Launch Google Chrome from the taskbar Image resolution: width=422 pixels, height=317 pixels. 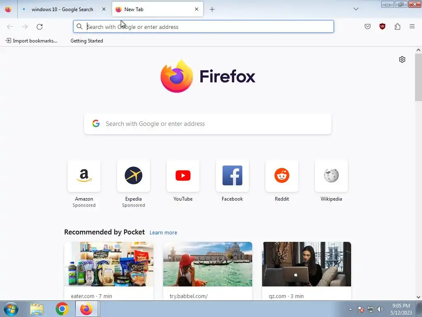(x=62, y=309)
